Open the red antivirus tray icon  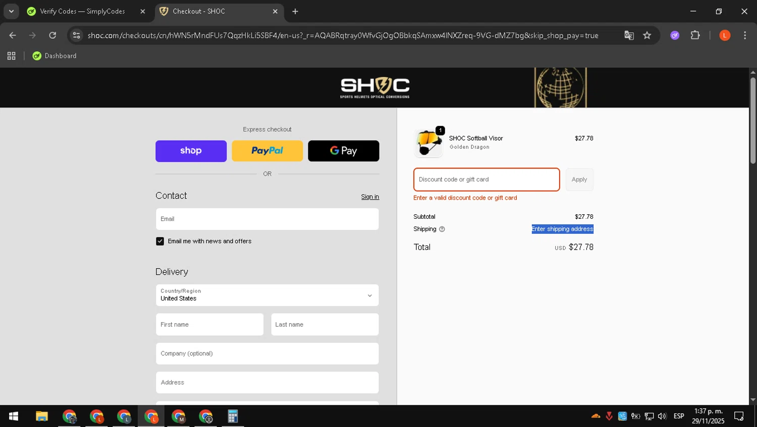(x=609, y=416)
